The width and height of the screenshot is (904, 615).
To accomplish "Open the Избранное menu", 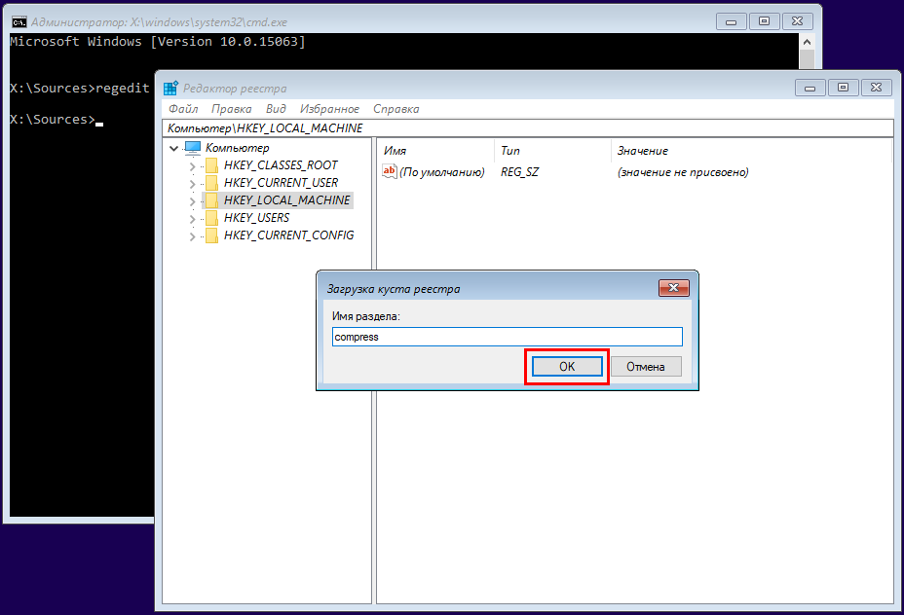I will [x=329, y=109].
